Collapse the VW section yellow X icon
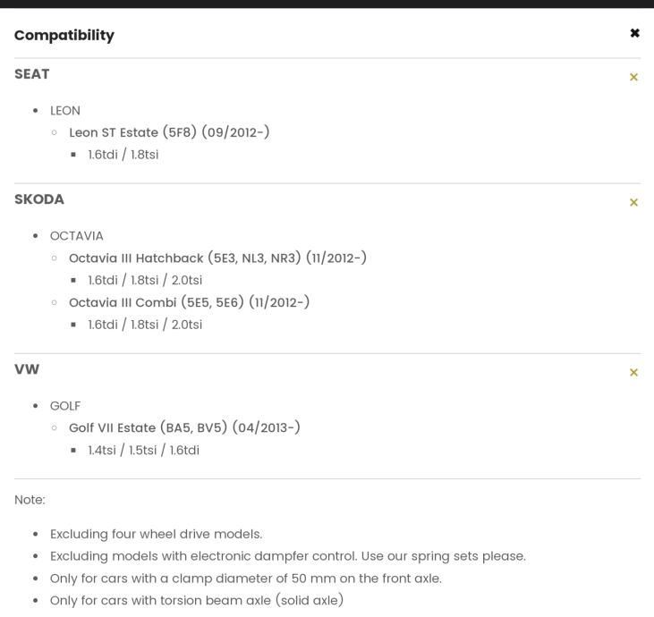654x617 pixels. tap(633, 372)
